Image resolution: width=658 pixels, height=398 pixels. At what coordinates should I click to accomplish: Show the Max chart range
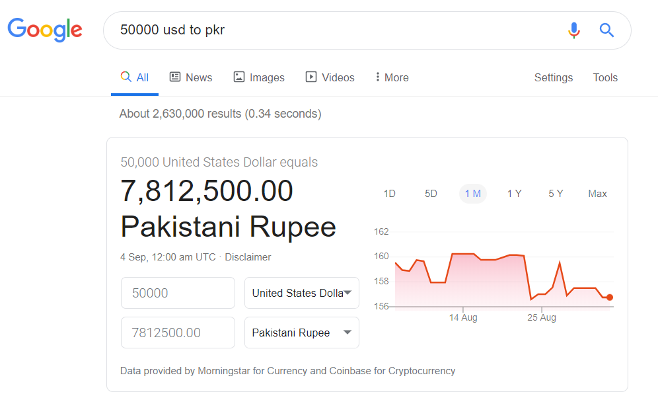point(597,194)
